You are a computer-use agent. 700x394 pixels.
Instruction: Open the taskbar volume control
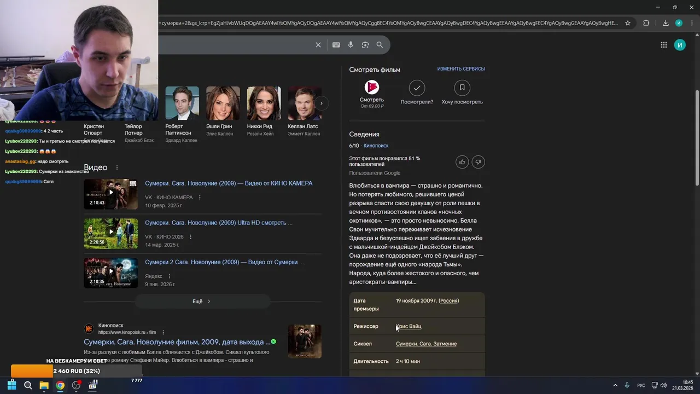pos(663,385)
